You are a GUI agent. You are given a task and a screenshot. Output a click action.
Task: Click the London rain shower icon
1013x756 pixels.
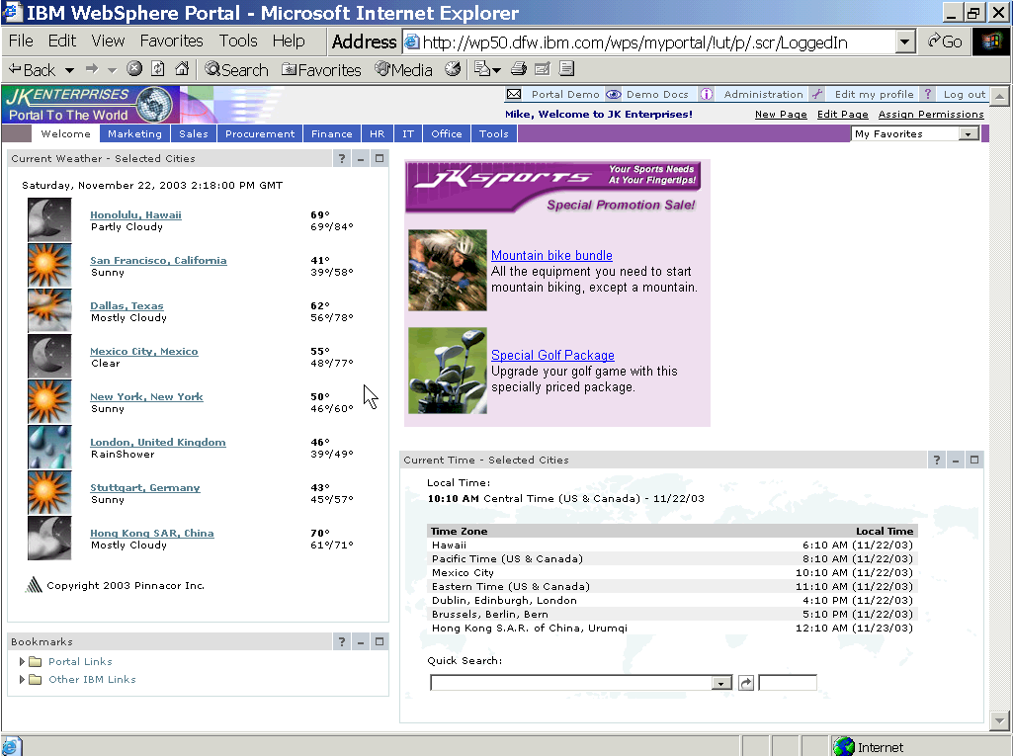[49, 447]
